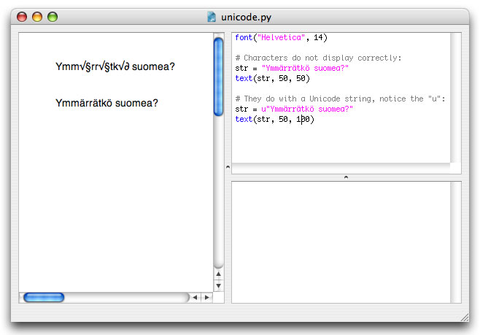This screenshot has height=335, width=480.
Task: Click the canvas scroll down arrow
Action: coord(219,285)
